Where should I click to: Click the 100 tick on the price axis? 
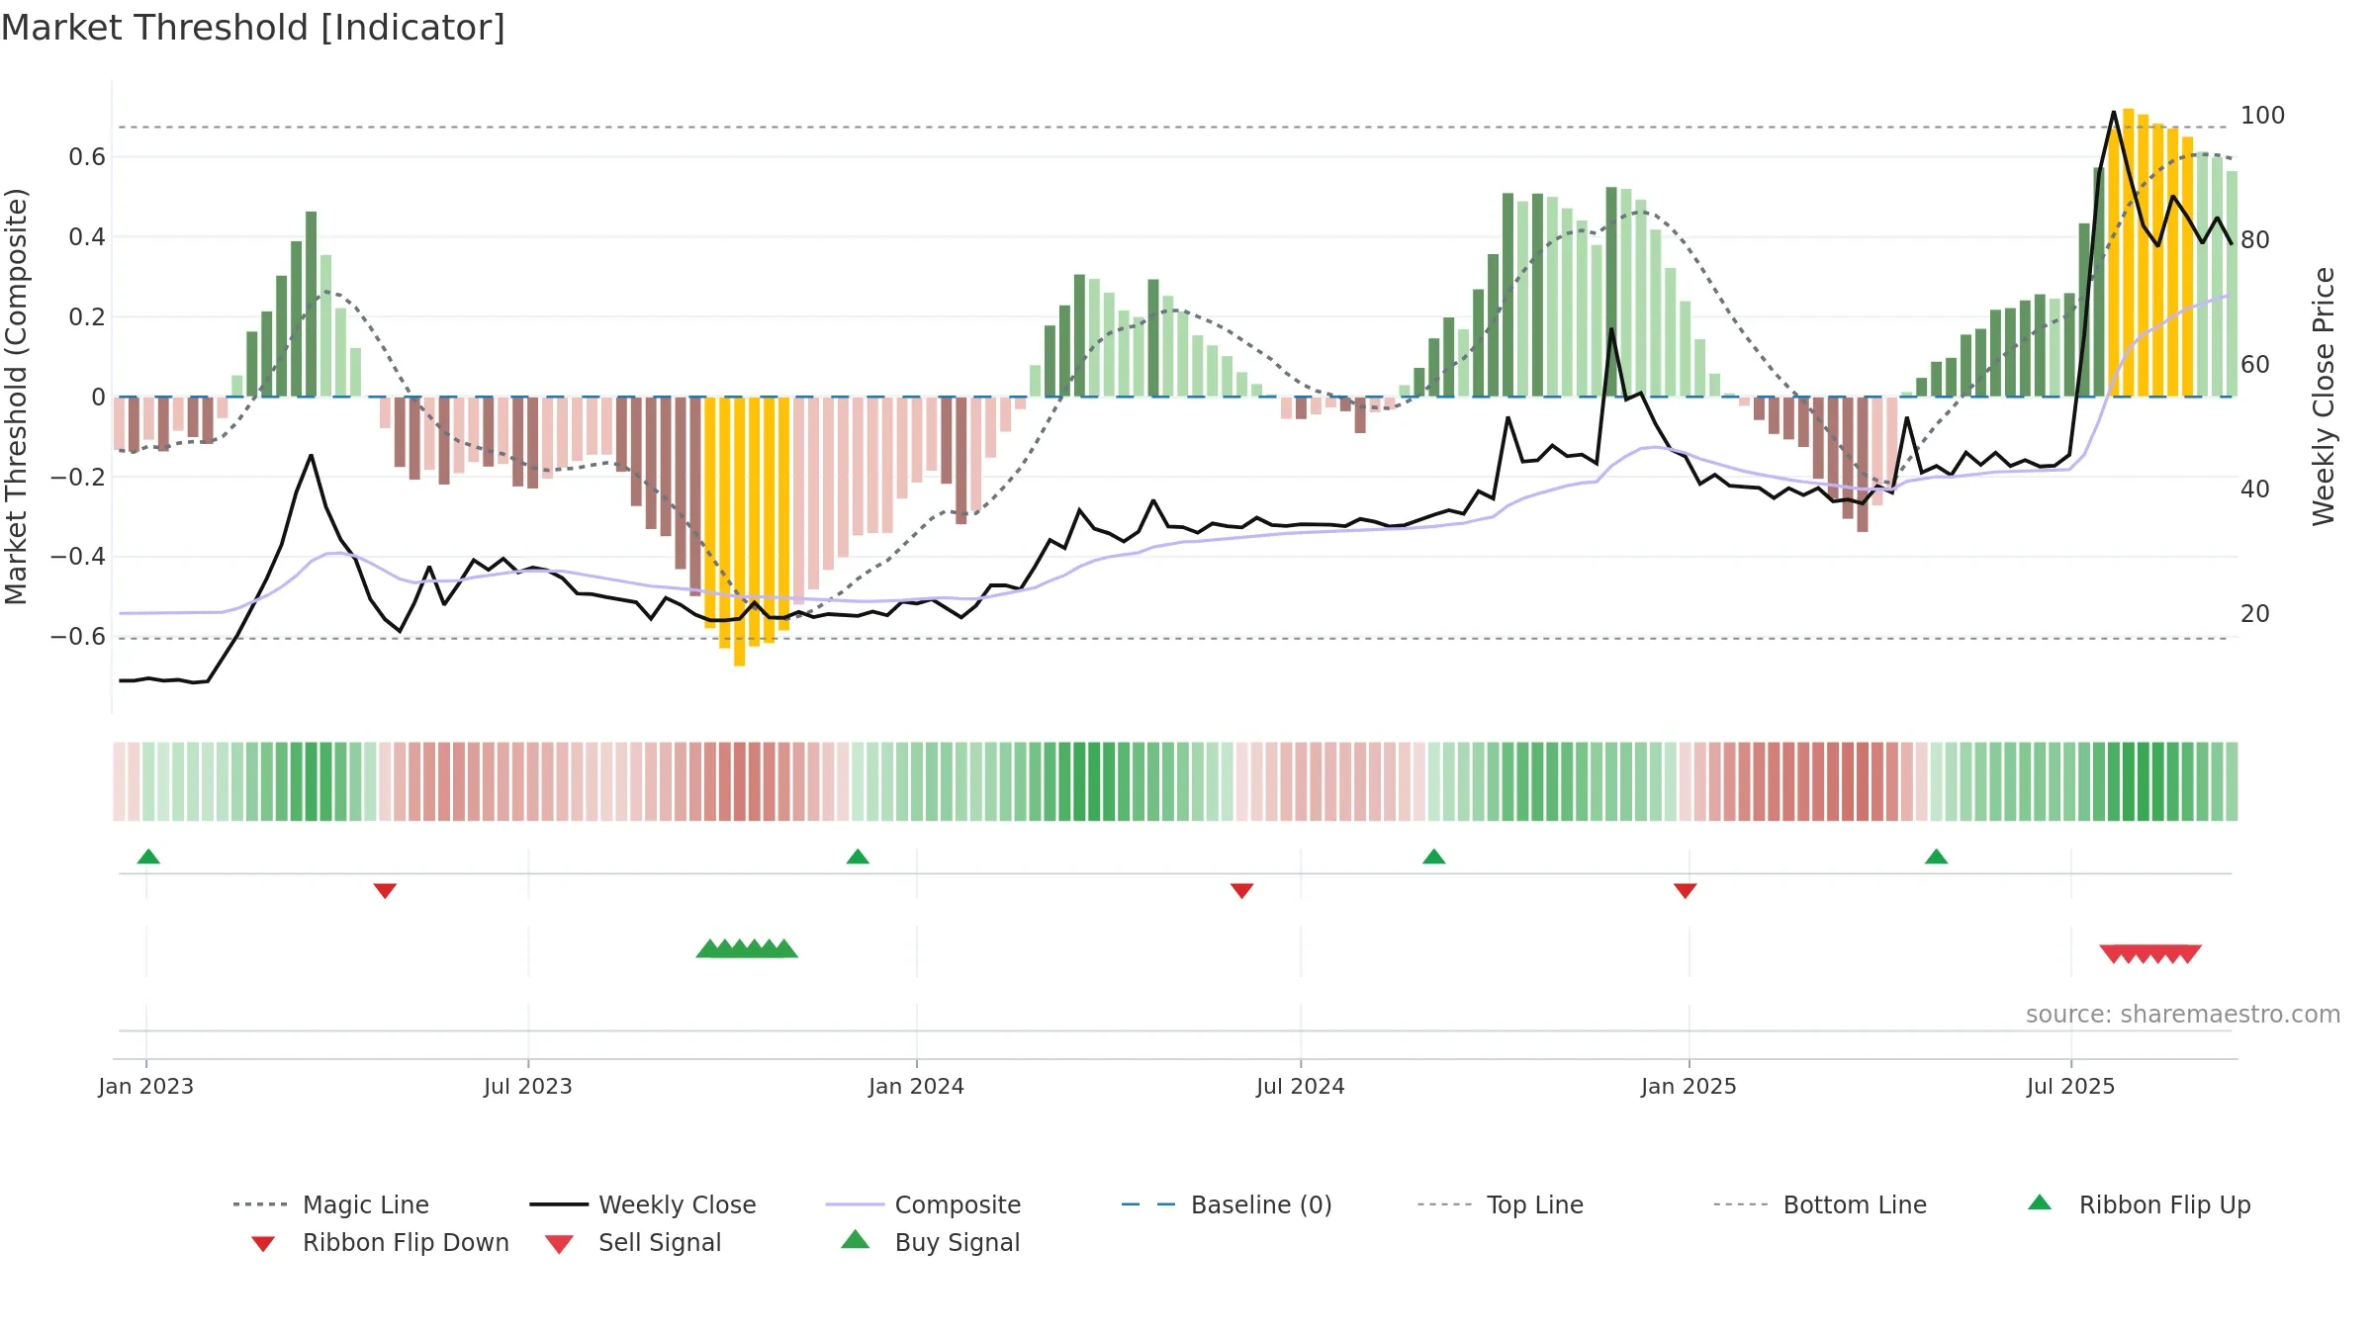click(2263, 115)
